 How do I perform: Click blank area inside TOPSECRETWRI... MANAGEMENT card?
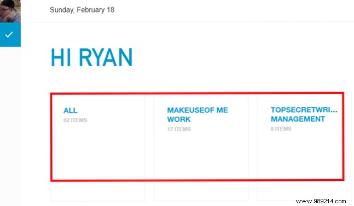(300, 156)
